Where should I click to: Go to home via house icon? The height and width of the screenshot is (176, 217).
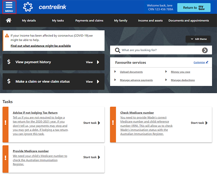click(x=9, y=20)
